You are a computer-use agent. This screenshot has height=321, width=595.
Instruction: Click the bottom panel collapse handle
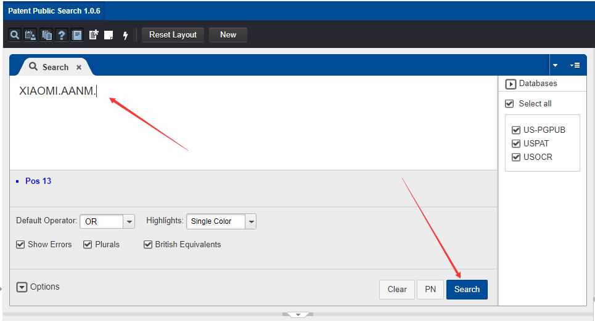click(298, 315)
